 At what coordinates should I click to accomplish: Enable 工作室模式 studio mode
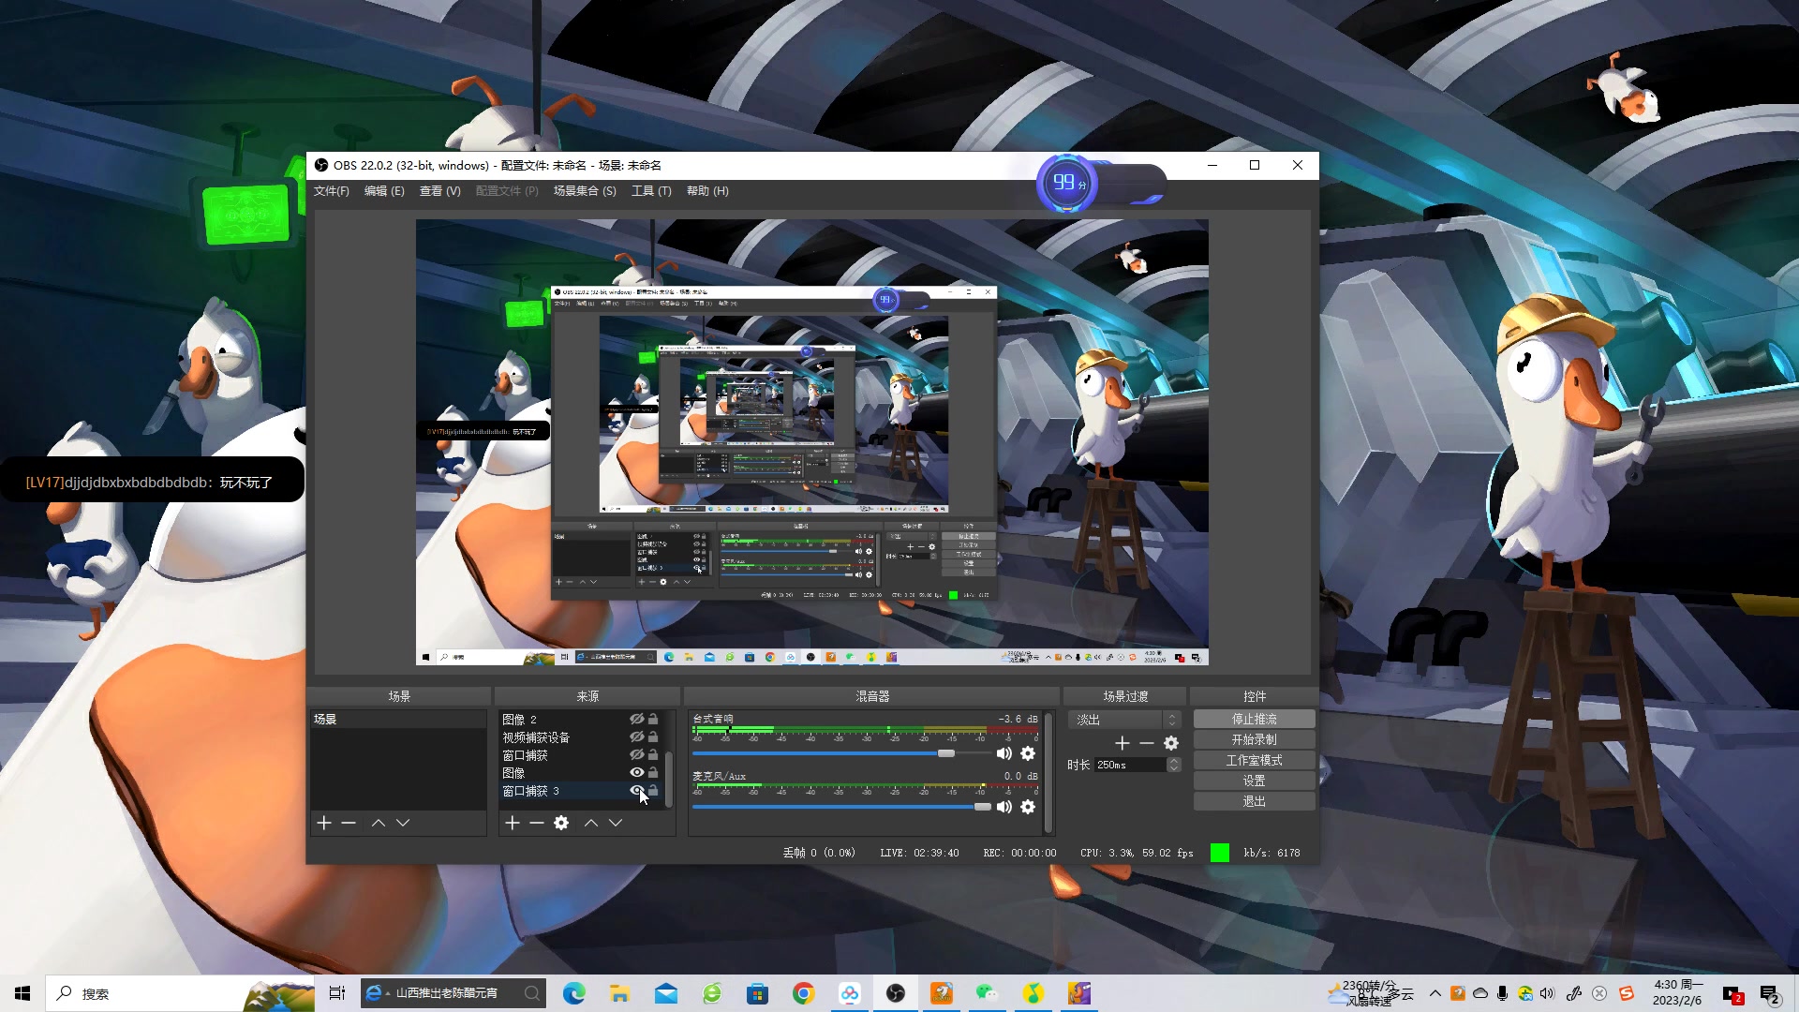[1254, 760]
